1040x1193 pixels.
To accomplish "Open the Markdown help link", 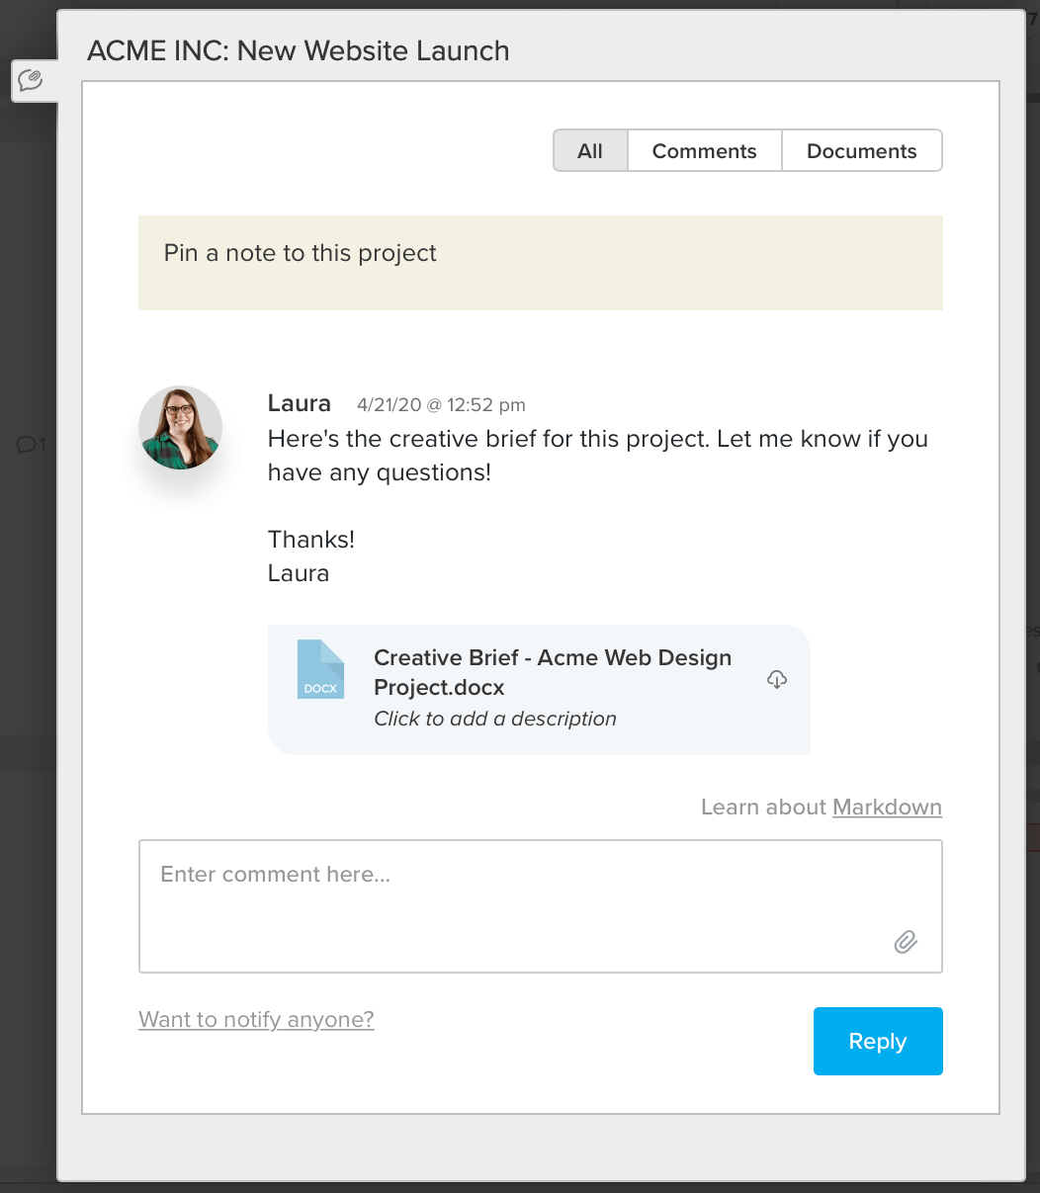I will [886, 807].
